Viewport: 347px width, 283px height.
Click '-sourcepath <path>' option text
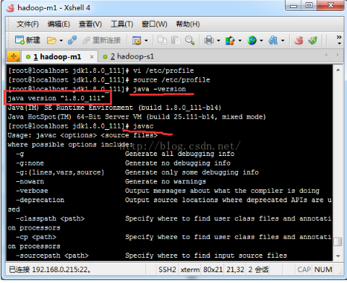click(52, 256)
